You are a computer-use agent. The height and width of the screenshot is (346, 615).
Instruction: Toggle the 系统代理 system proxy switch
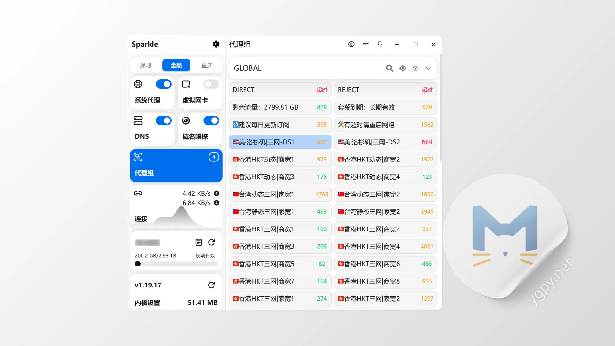(x=164, y=84)
